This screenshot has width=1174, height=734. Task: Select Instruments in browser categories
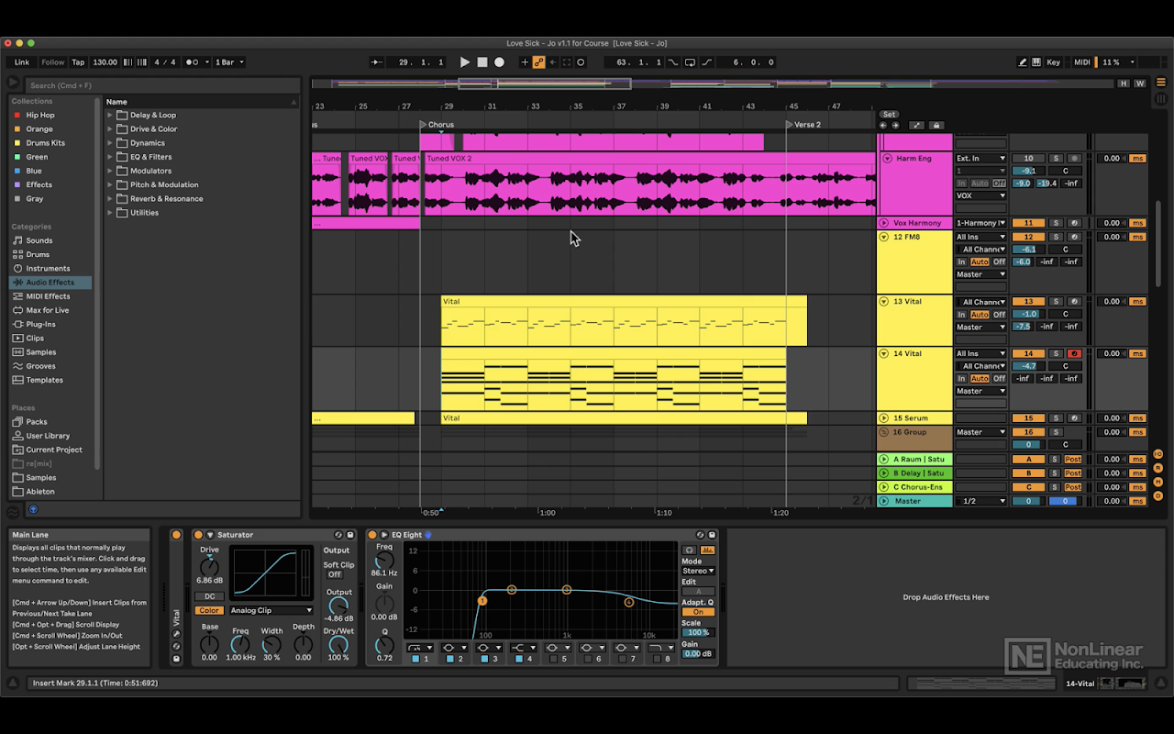(x=48, y=269)
